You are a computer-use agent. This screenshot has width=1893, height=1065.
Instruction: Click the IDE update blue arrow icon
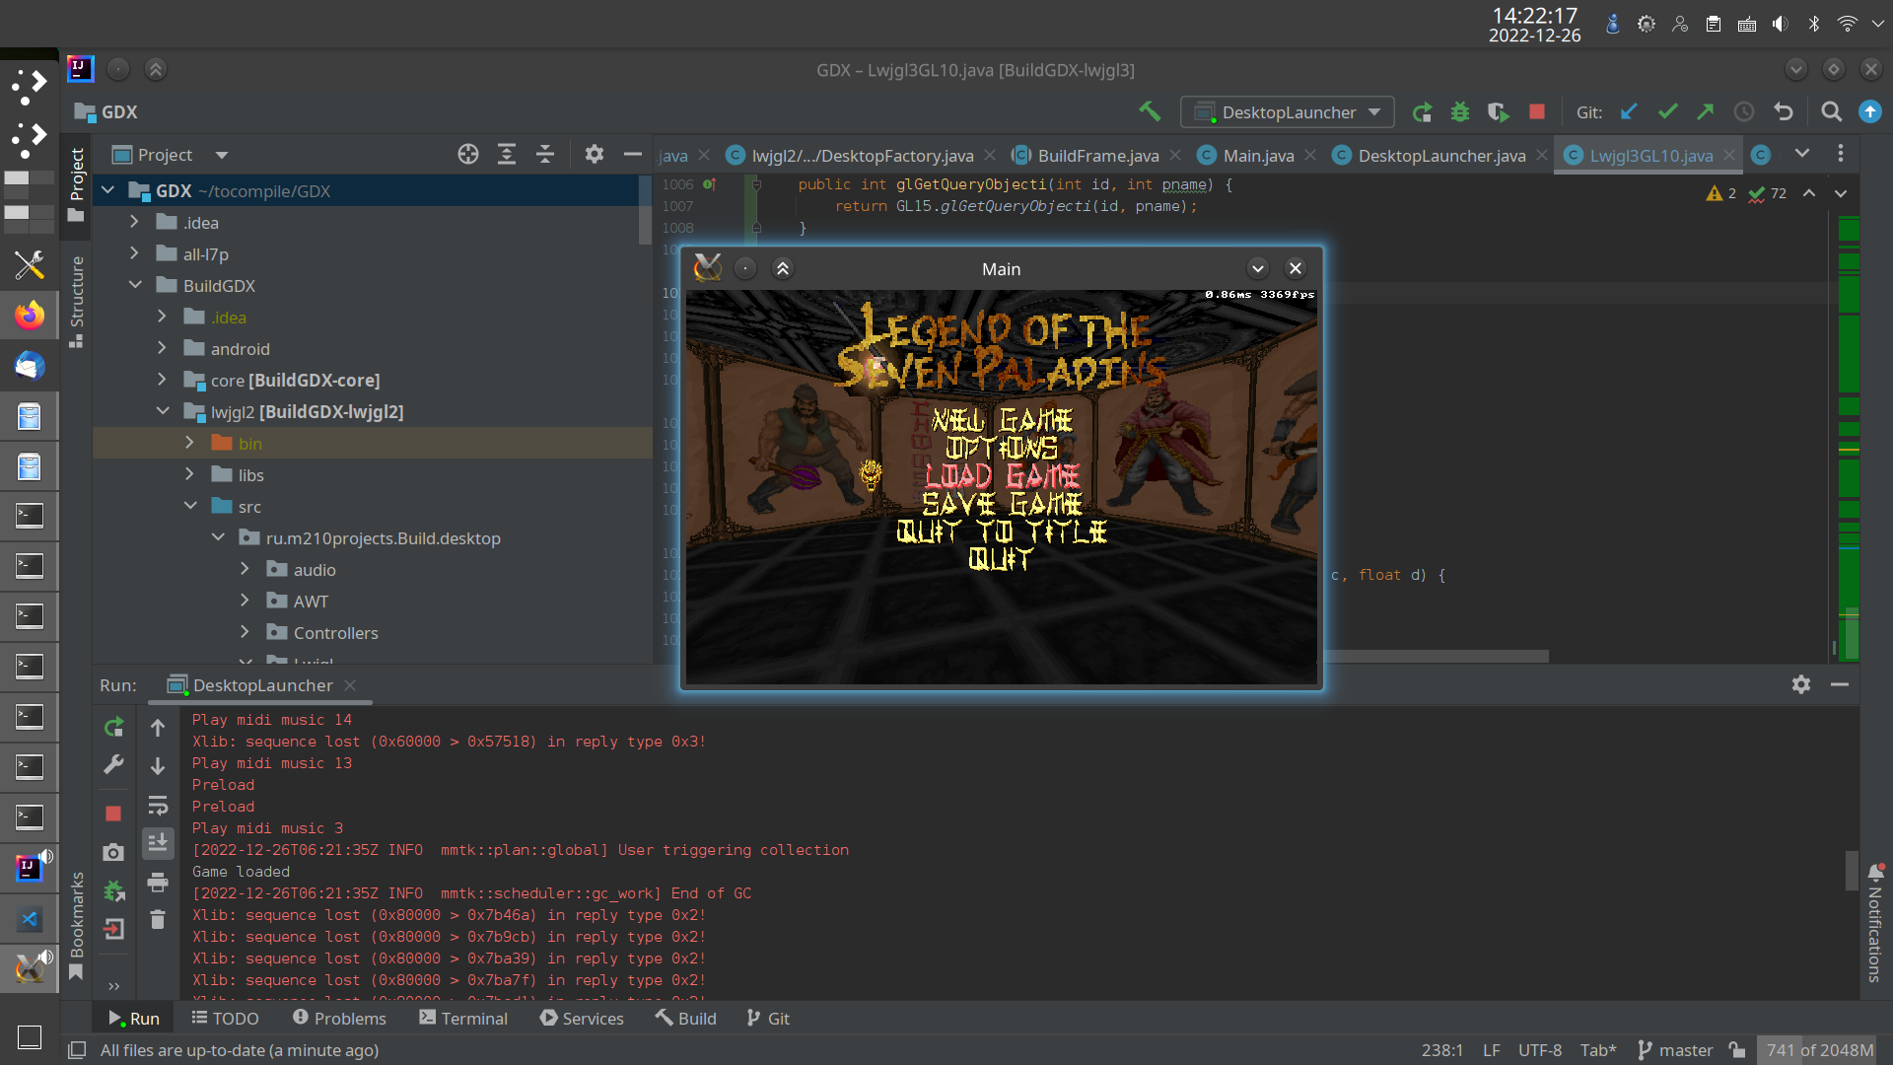pyautogui.click(x=1870, y=112)
